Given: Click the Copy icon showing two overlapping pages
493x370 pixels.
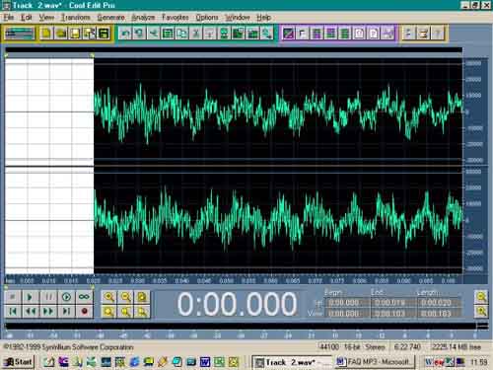Looking at the screenshot, I should click(181, 34).
